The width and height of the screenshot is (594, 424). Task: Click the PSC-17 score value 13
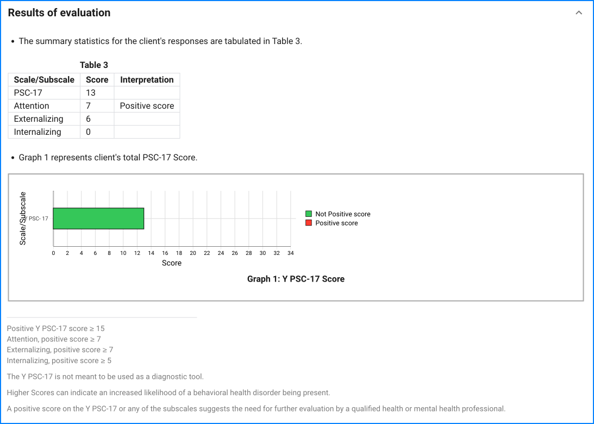[x=91, y=93]
